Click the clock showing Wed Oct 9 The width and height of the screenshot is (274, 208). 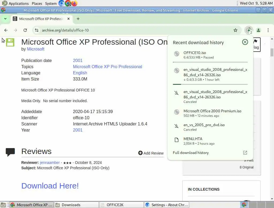256,3
